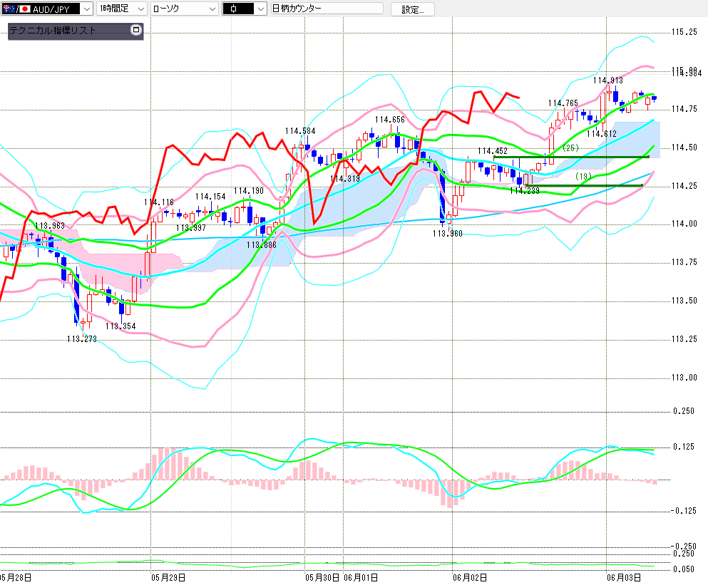Click the 06月01日 date marker
This screenshot has height=585, width=708.
361,578
